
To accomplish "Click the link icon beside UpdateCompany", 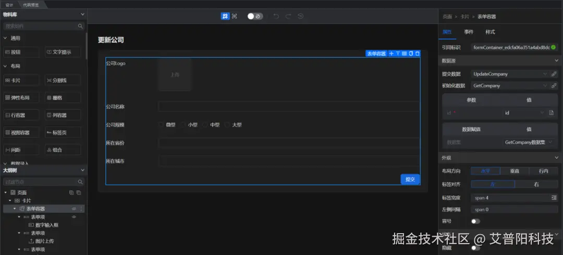I will coord(554,74).
